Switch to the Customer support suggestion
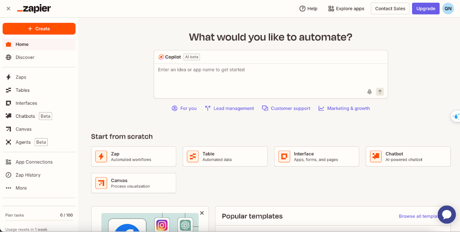Viewport: 460px width, 232px height. (286, 108)
